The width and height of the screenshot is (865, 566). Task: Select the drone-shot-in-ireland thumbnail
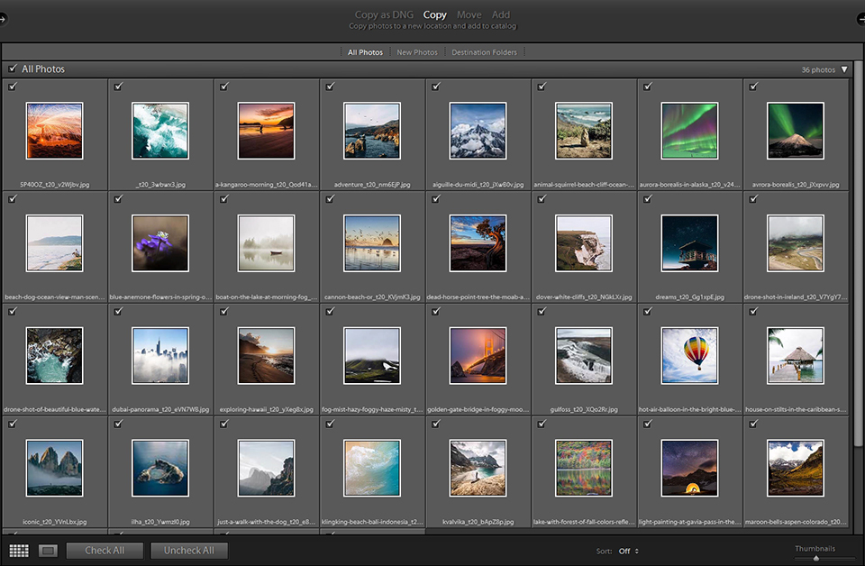(x=796, y=243)
